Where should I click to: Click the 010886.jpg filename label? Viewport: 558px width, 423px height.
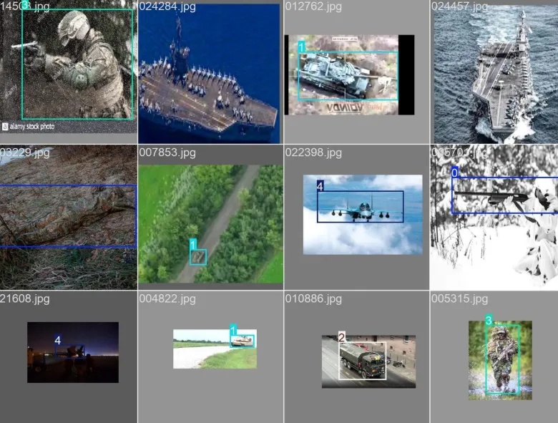point(313,298)
